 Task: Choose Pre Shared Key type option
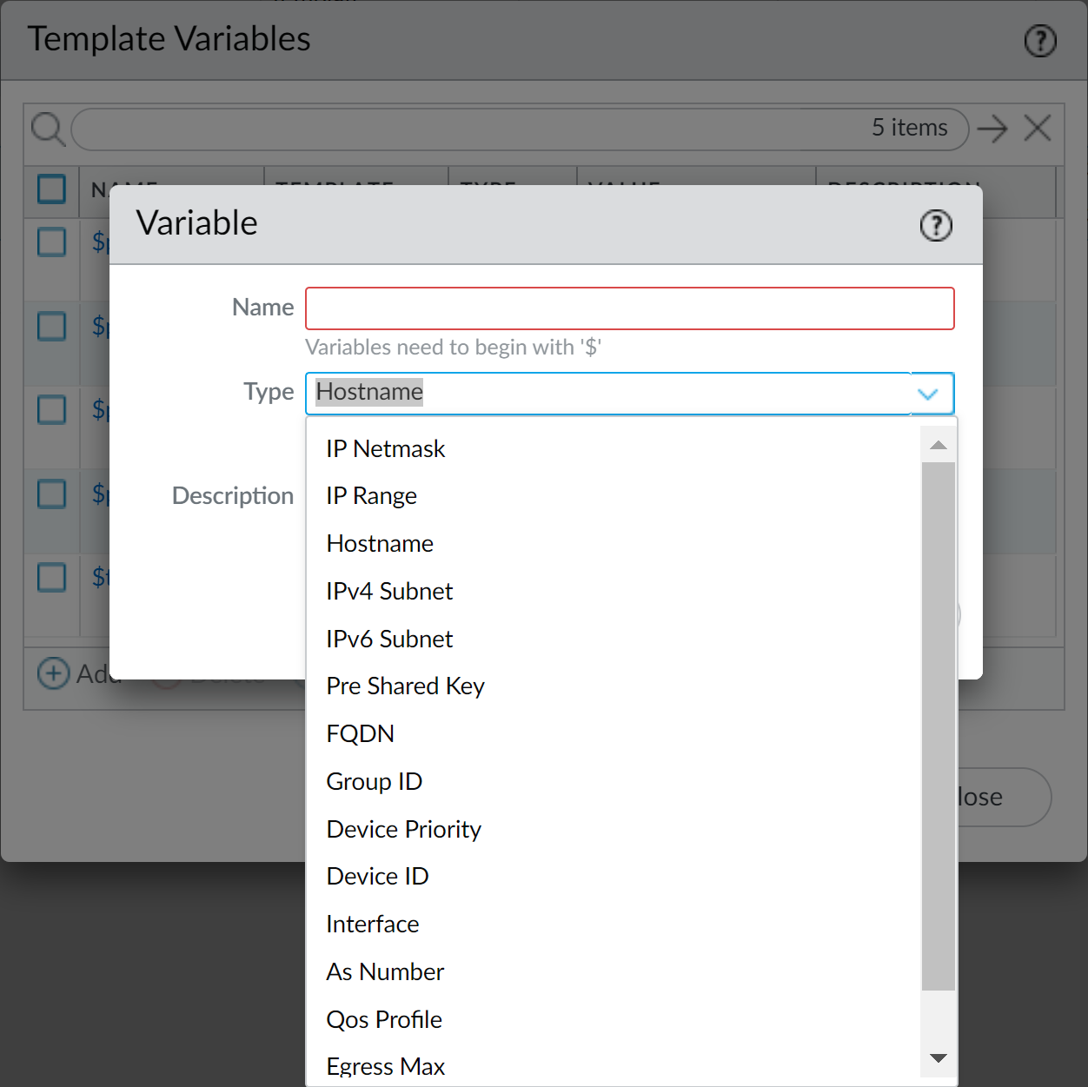[x=405, y=686]
